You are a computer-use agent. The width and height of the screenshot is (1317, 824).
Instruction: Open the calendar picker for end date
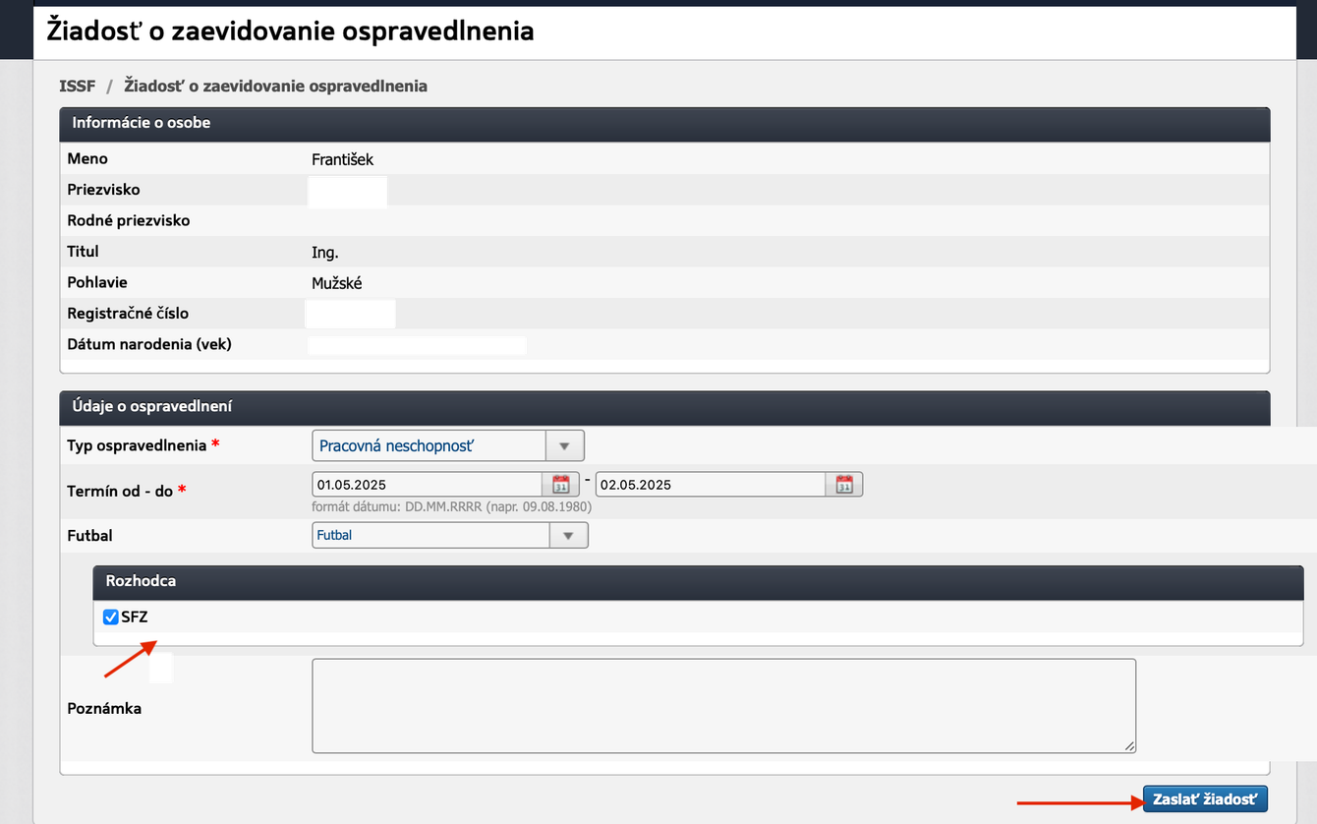pyautogui.click(x=844, y=484)
